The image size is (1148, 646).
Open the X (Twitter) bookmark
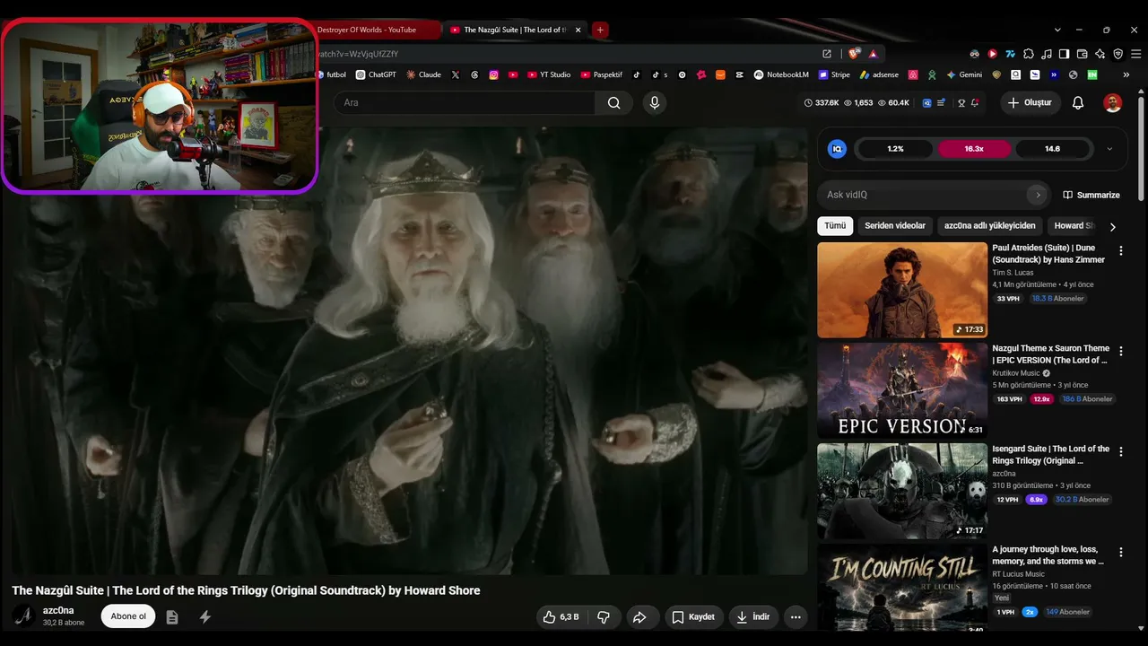(x=456, y=75)
